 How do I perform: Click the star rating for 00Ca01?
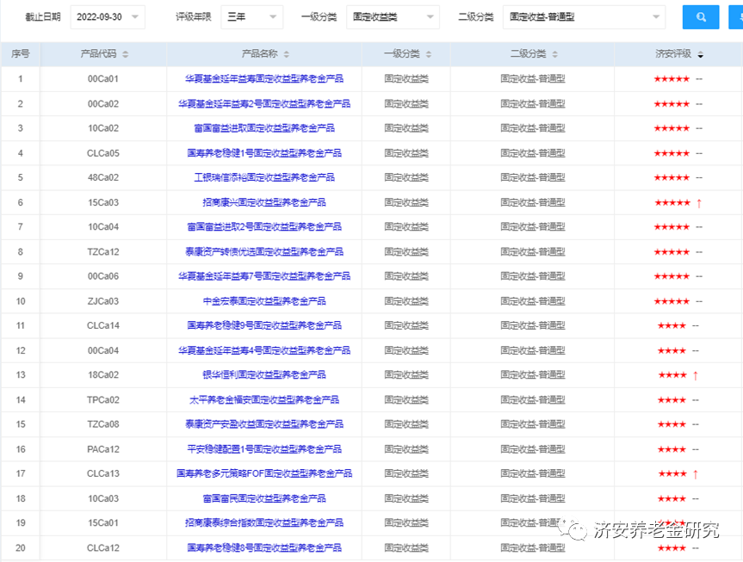672,78
